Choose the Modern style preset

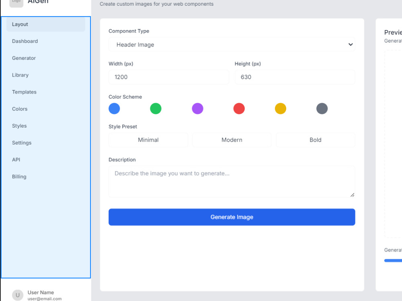pyautogui.click(x=232, y=140)
